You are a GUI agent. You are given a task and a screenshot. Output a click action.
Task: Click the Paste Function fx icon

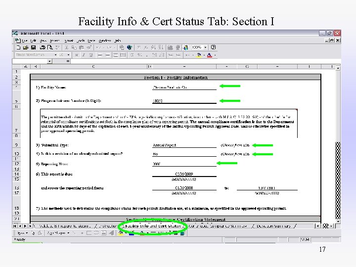[146, 47]
